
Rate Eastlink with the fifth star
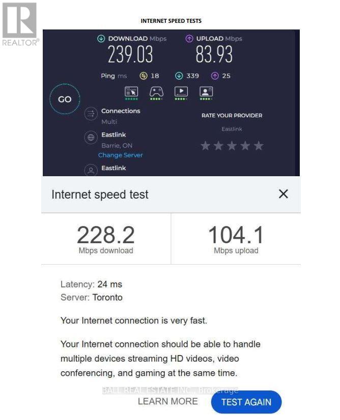(x=259, y=146)
